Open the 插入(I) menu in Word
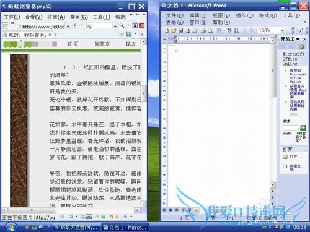 245,15
